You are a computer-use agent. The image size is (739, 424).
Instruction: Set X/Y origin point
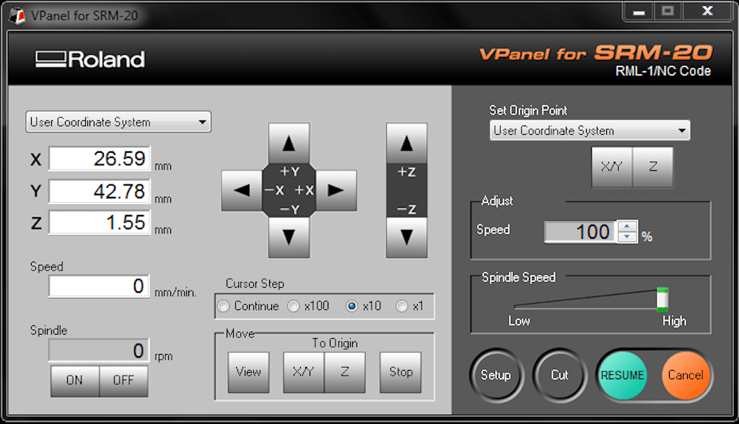pos(612,167)
